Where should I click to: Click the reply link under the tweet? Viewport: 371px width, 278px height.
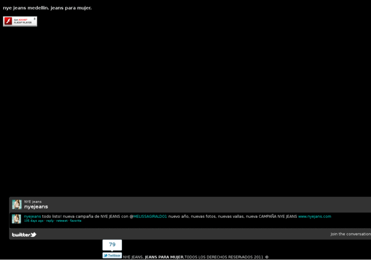click(x=50, y=221)
